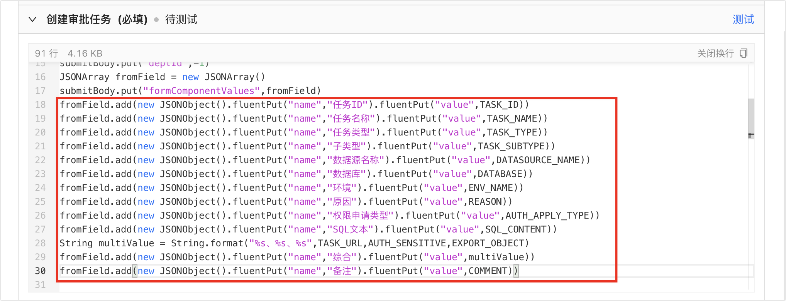Collapse the 创建审批任务 section chevron

[x=33, y=19]
